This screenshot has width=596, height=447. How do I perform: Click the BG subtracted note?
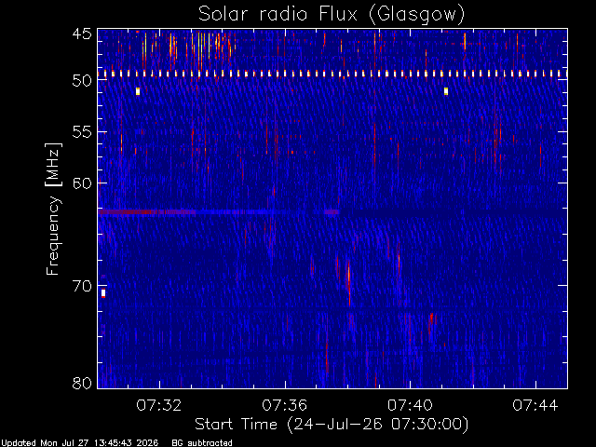point(202,443)
